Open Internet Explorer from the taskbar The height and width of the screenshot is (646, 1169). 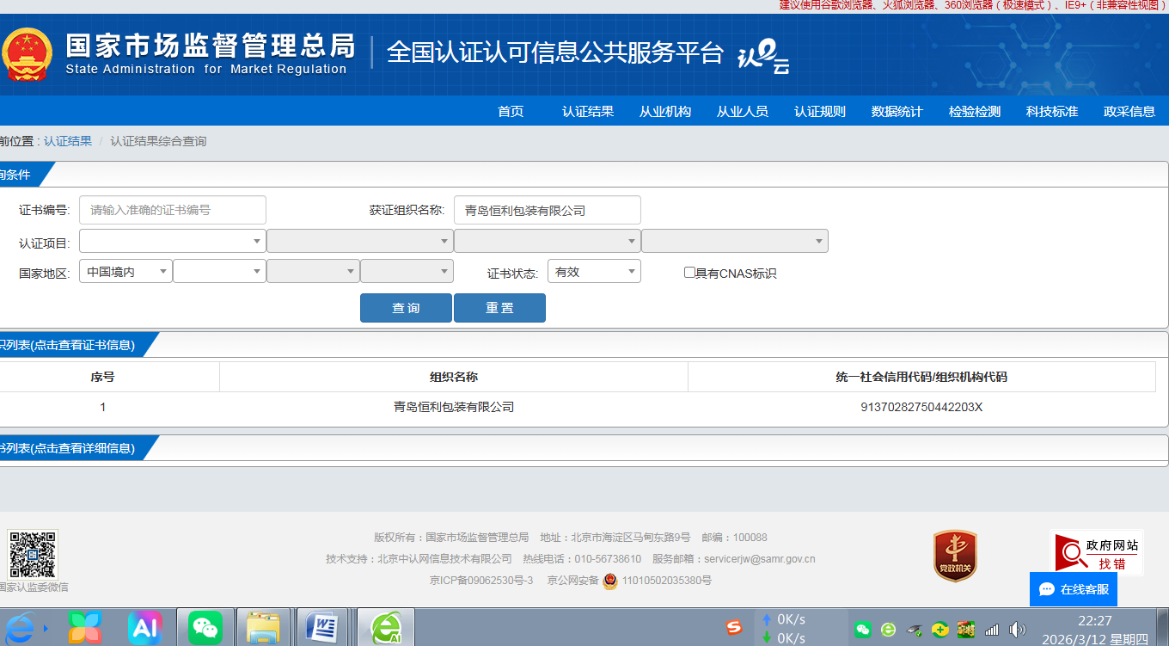tap(21, 628)
